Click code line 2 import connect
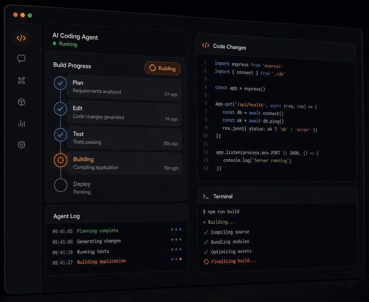The height and width of the screenshot is (302, 369). (x=250, y=73)
